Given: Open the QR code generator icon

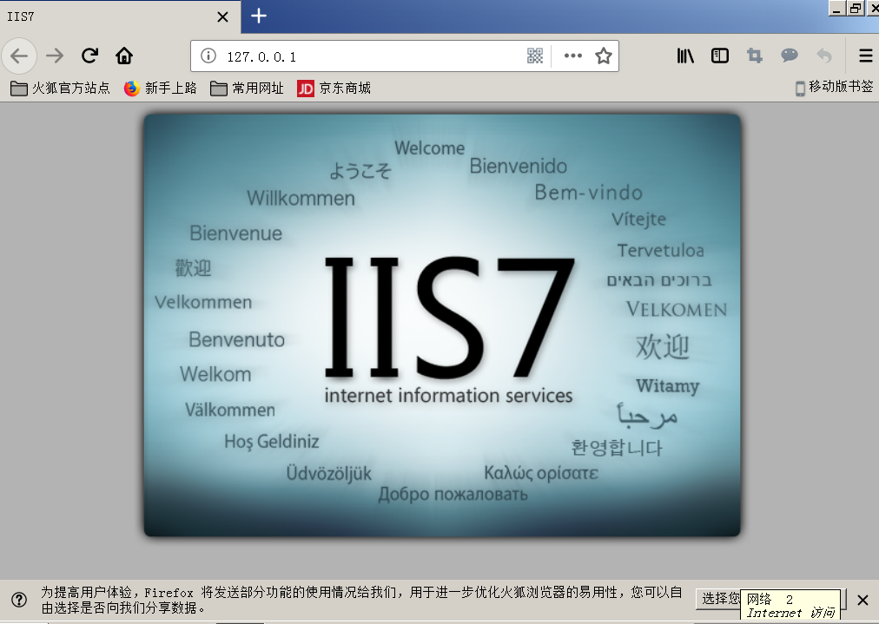Looking at the screenshot, I should (535, 56).
